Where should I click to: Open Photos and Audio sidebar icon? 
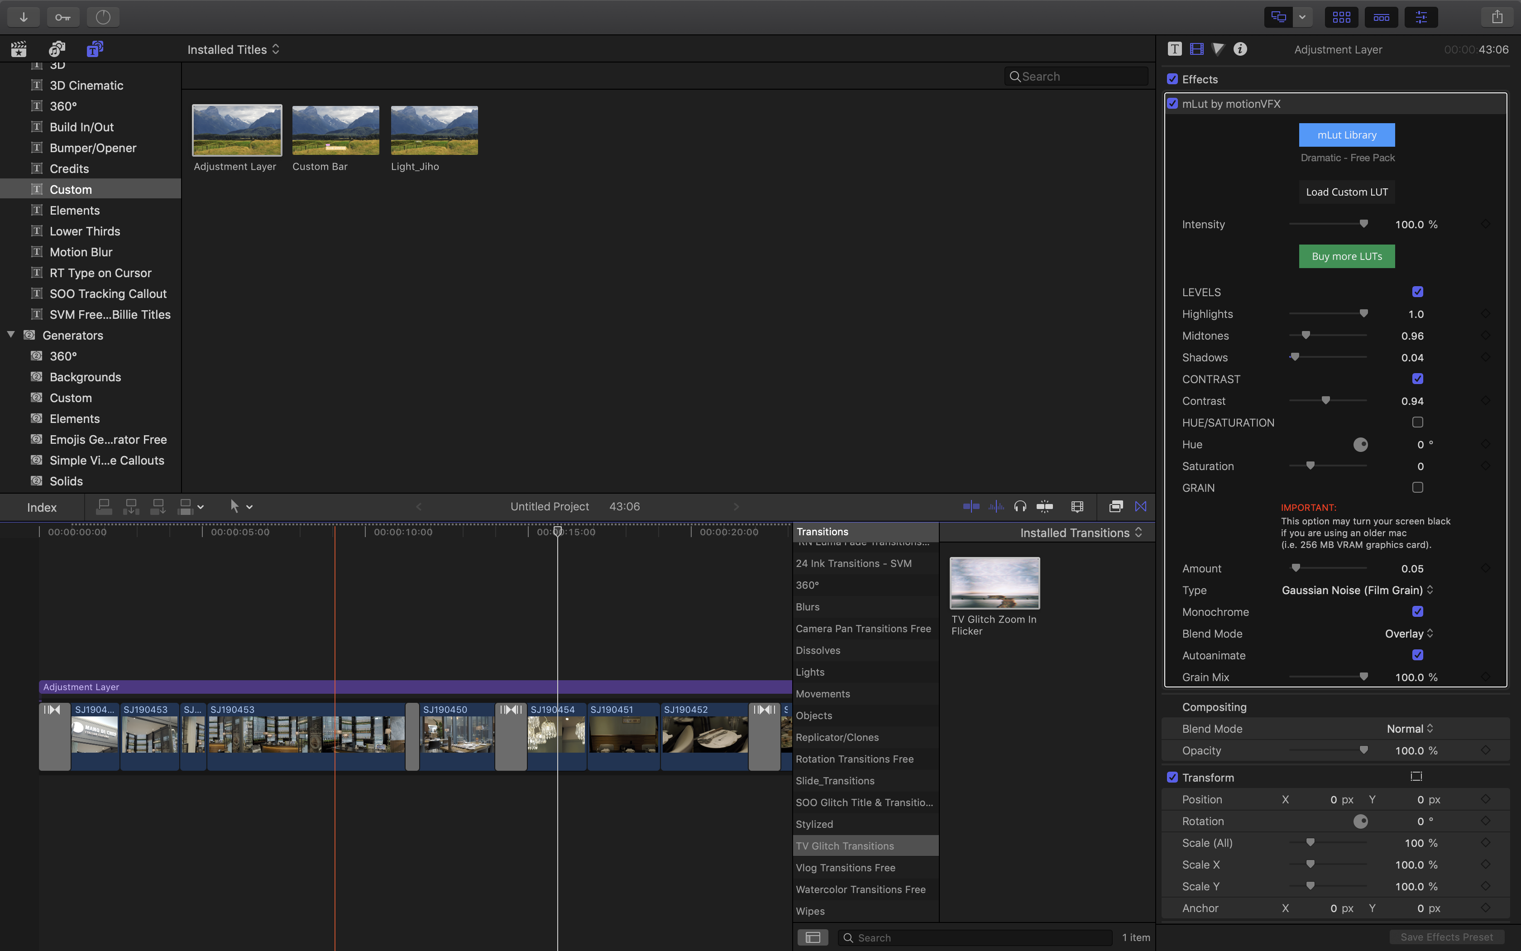(x=57, y=49)
